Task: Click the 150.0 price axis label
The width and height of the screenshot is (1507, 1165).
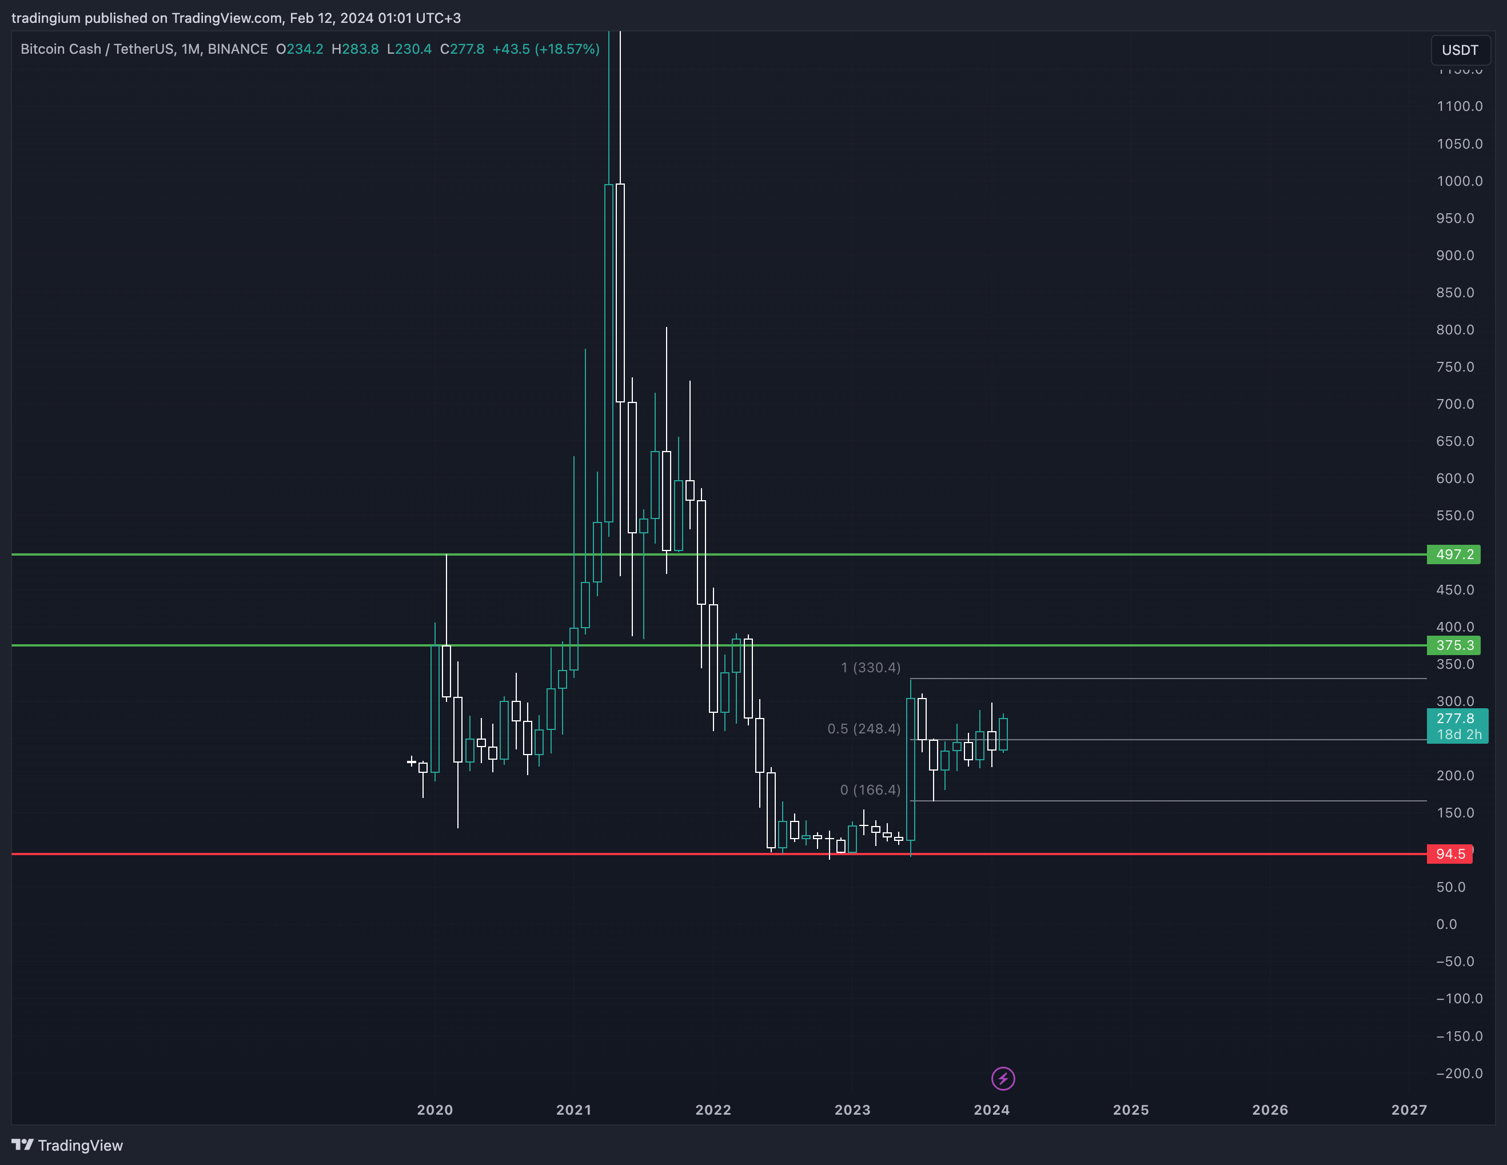Action: [x=1455, y=812]
